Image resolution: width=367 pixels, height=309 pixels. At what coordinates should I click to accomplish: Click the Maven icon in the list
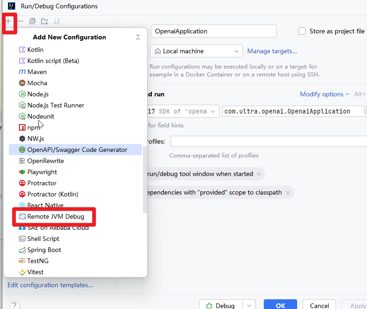(22, 72)
